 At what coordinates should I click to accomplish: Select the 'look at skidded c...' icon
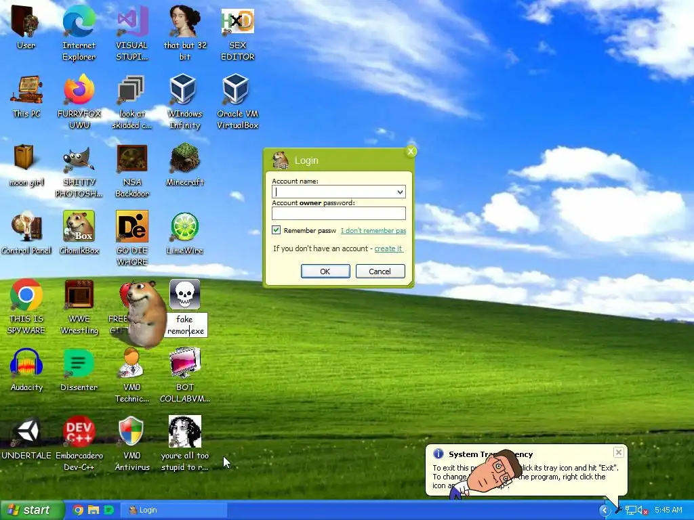coord(132,90)
